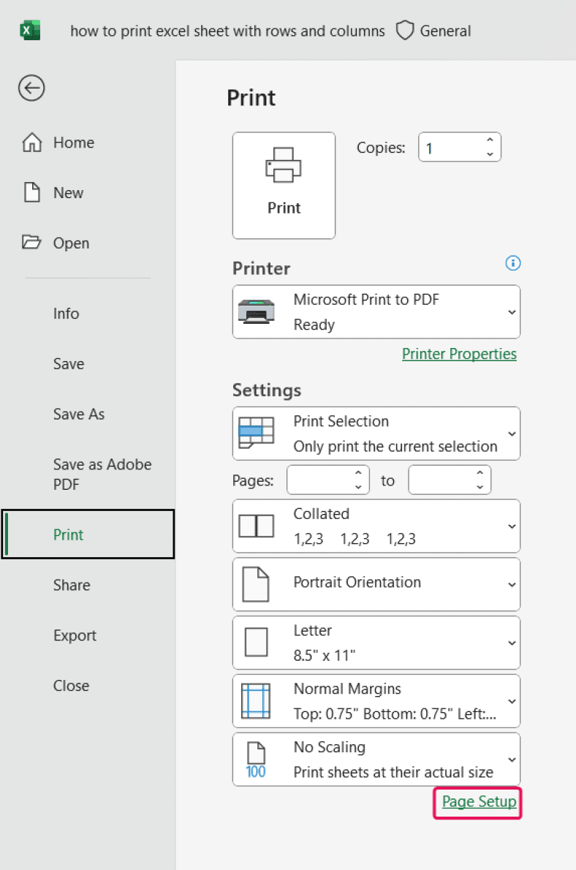
Task: Click the first Pages input field
Action: click(322, 480)
